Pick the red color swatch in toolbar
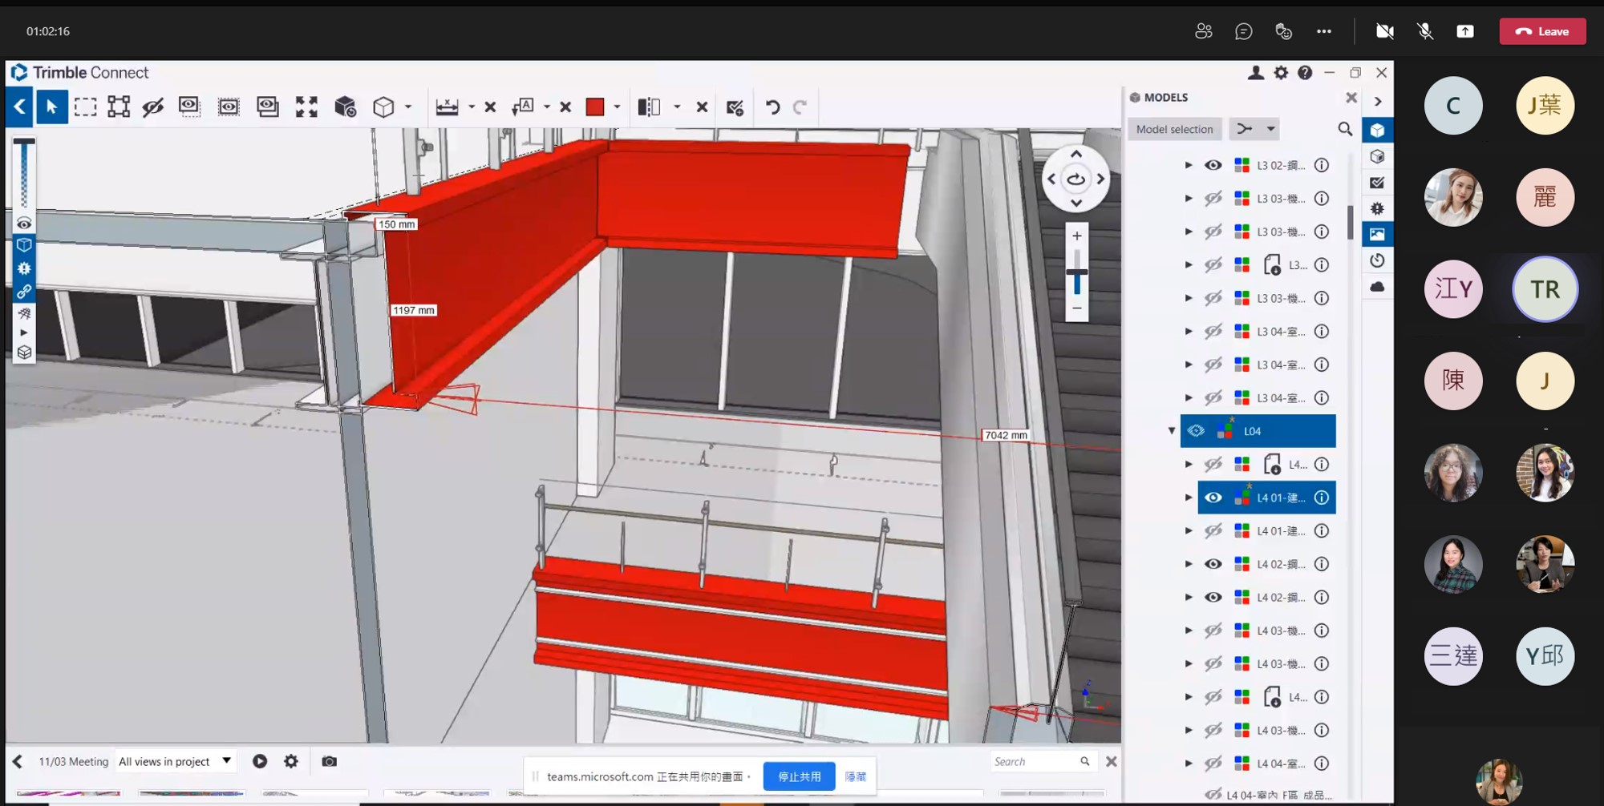1604x806 pixels. [x=594, y=107]
